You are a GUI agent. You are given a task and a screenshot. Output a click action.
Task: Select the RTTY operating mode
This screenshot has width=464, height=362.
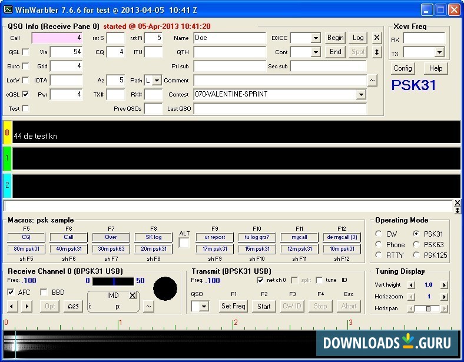point(379,255)
